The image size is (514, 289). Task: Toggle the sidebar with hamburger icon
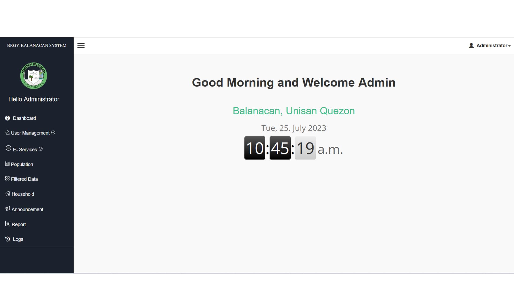pos(81,46)
